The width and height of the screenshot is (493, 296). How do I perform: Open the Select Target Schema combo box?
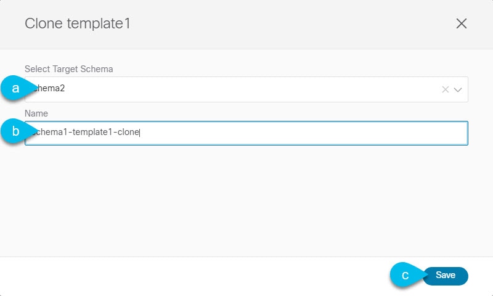pyautogui.click(x=246, y=89)
